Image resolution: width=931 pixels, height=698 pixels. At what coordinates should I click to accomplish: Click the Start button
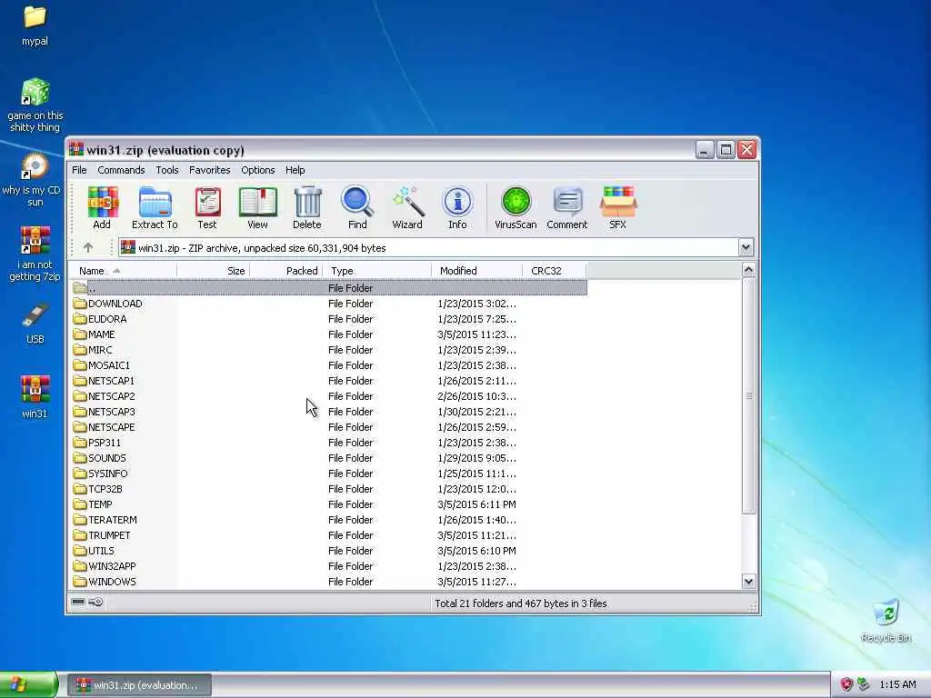coord(28,684)
